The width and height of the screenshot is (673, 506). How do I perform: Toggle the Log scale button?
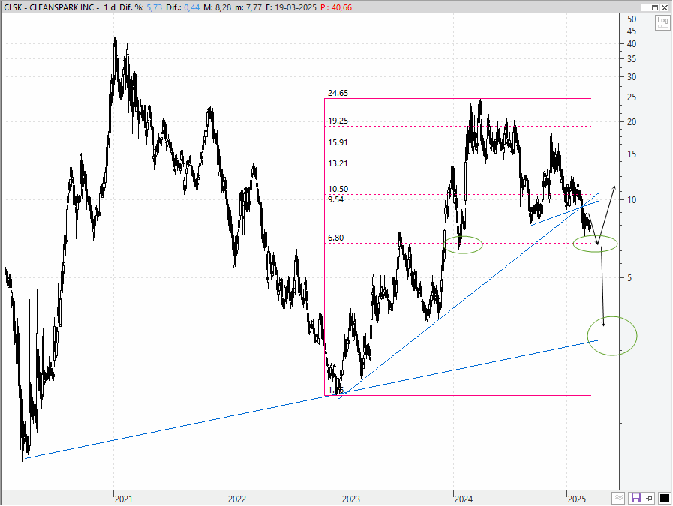662,22
